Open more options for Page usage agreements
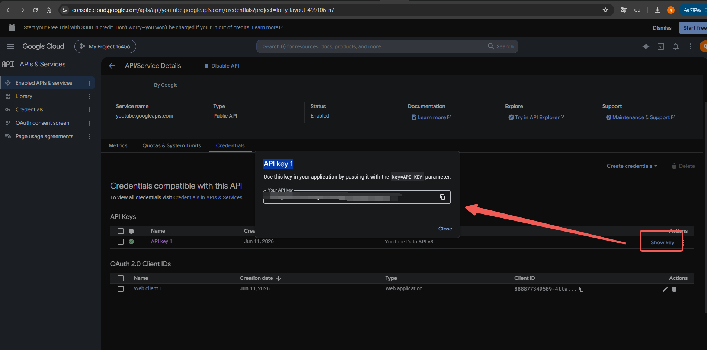Viewport: 707px width, 350px height. point(89,137)
